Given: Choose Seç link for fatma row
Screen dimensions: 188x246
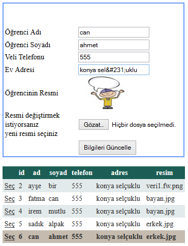Looking at the screenshot, I should tap(10, 198).
